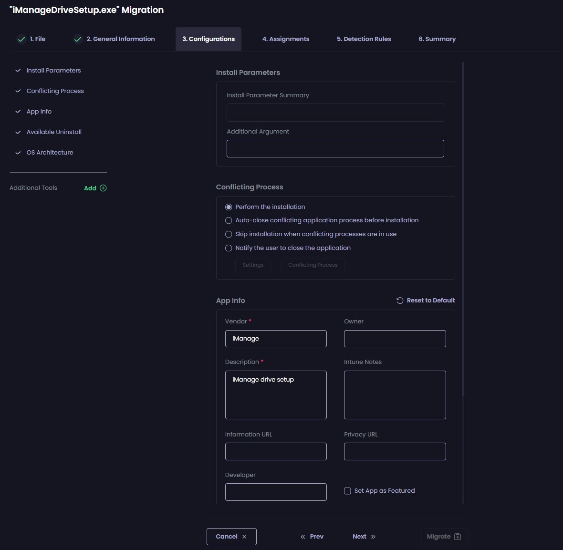Click the Migrate save icon
The image size is (563, 550).
tap(458, 537)
